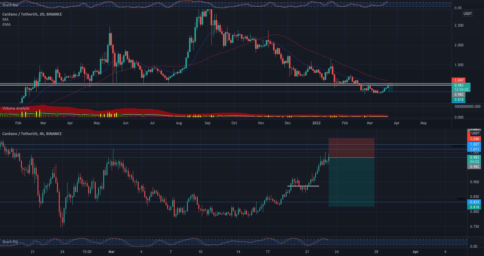Select the MA indicator label
Screen dimensions: 484x256
point(5,19)
